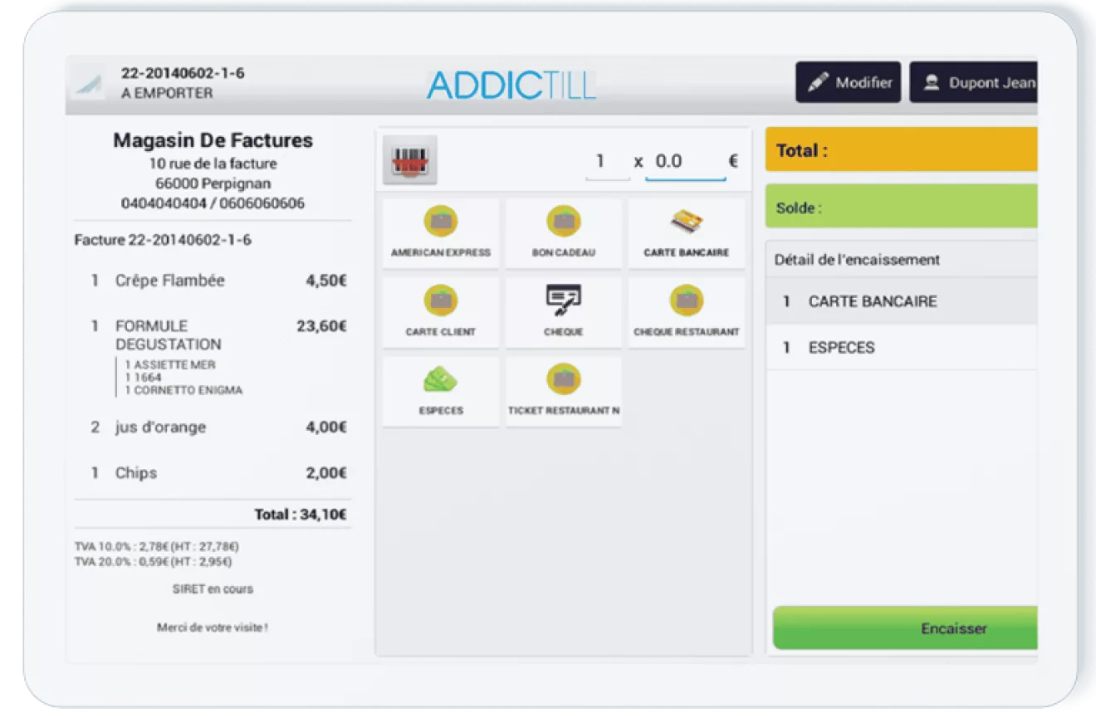Click the ticket number 22-20140602-1-6 in header
This screenshot has width=1096, height=723.
coord(183,73)
